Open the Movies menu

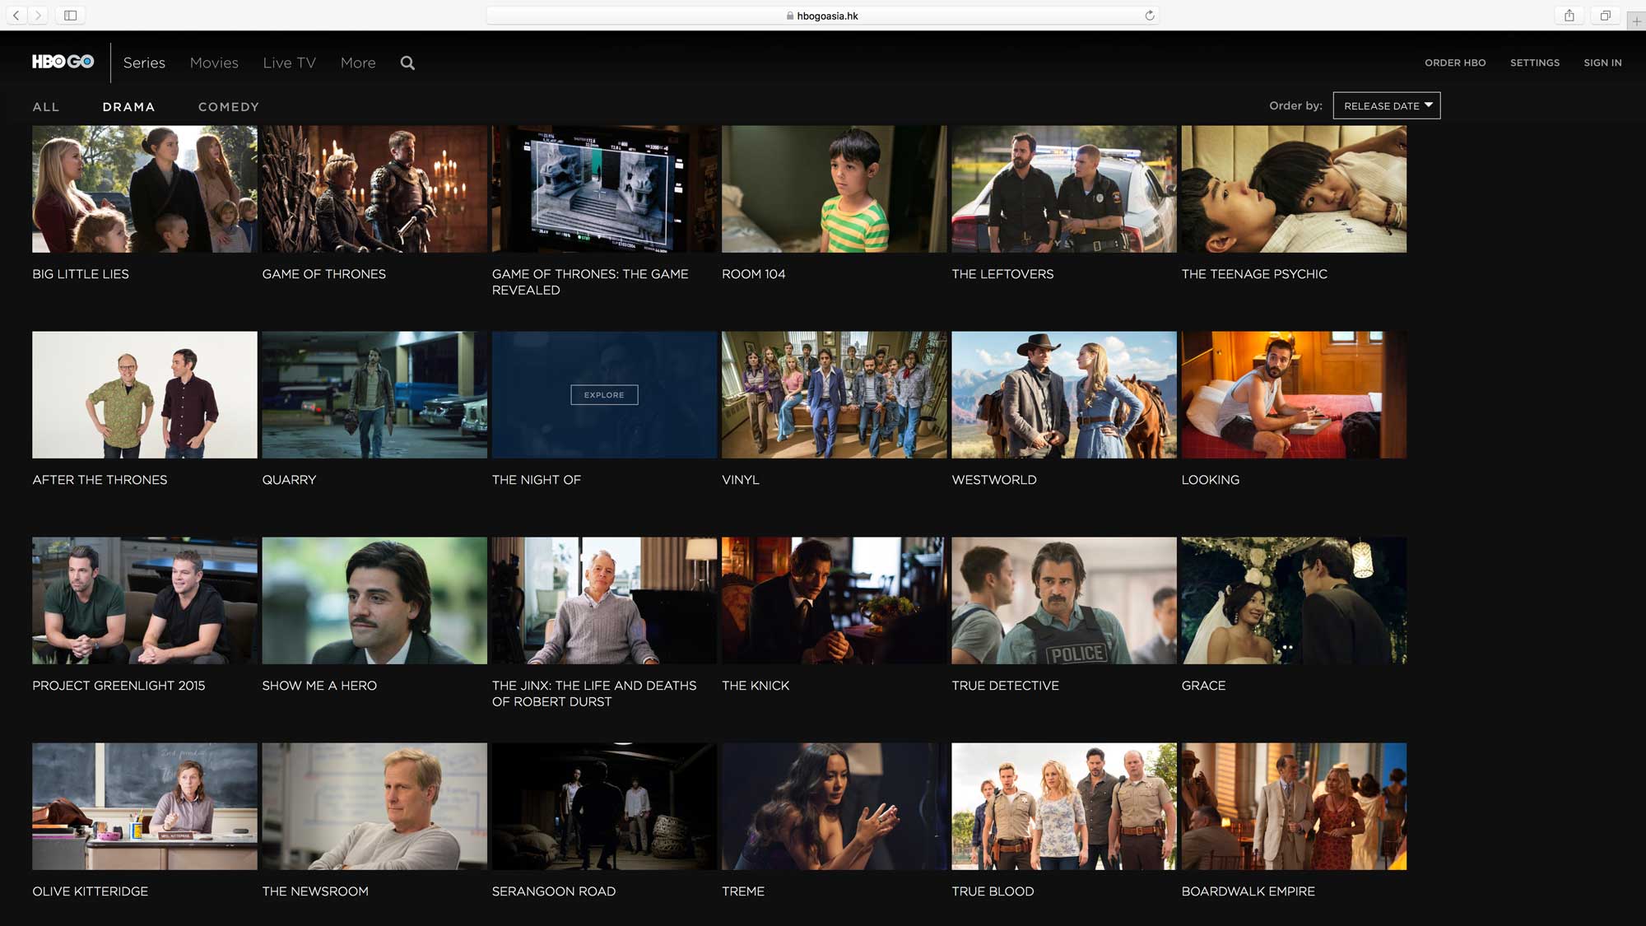[x=214, y=63]
